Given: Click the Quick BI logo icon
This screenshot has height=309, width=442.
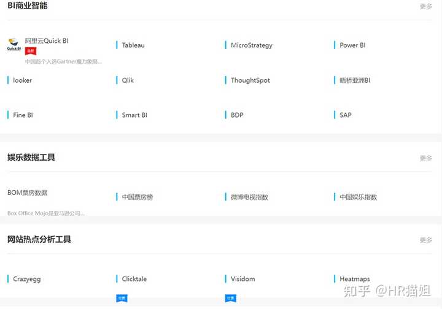Looking at the screenshot, I should [x=14, y=45].
